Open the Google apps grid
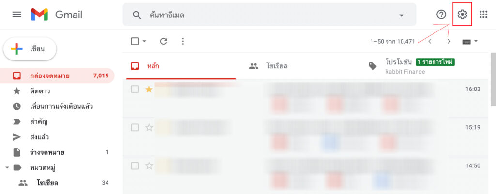This screenshot has height=194, width=496. pyautogui.click(x=483, y=14)
